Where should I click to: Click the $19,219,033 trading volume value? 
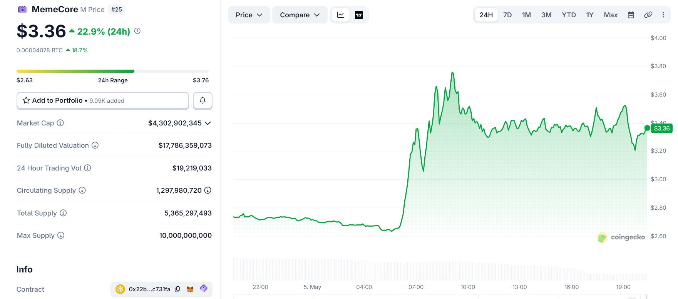(192, 168)
